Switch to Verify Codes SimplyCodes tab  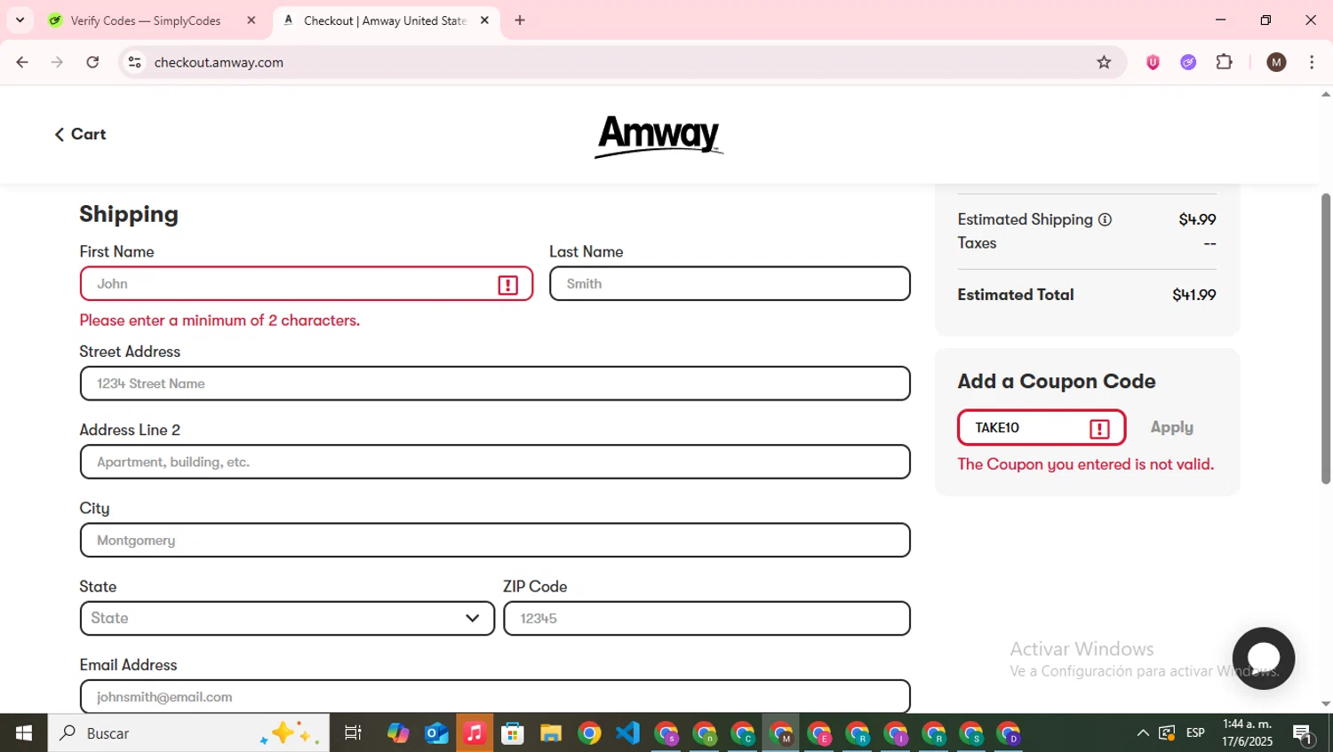tap(153, 20)
